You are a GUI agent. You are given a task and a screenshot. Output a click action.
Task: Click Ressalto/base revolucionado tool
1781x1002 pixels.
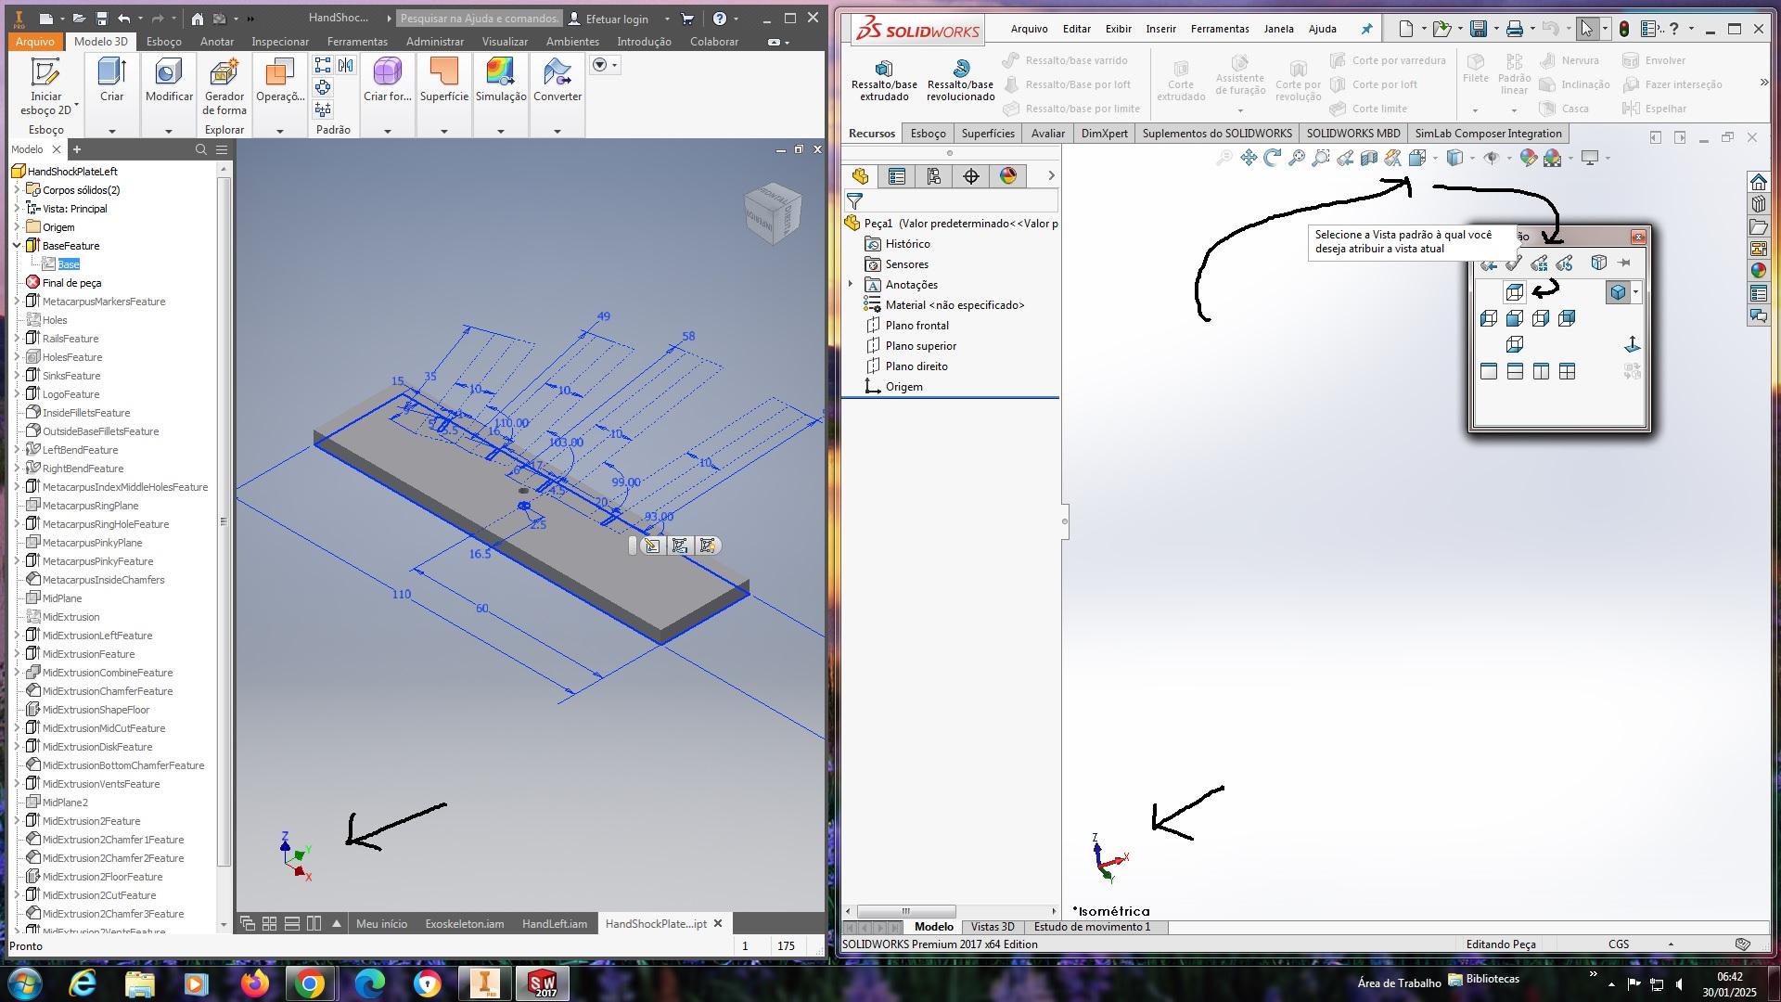(x=960, y=79)
